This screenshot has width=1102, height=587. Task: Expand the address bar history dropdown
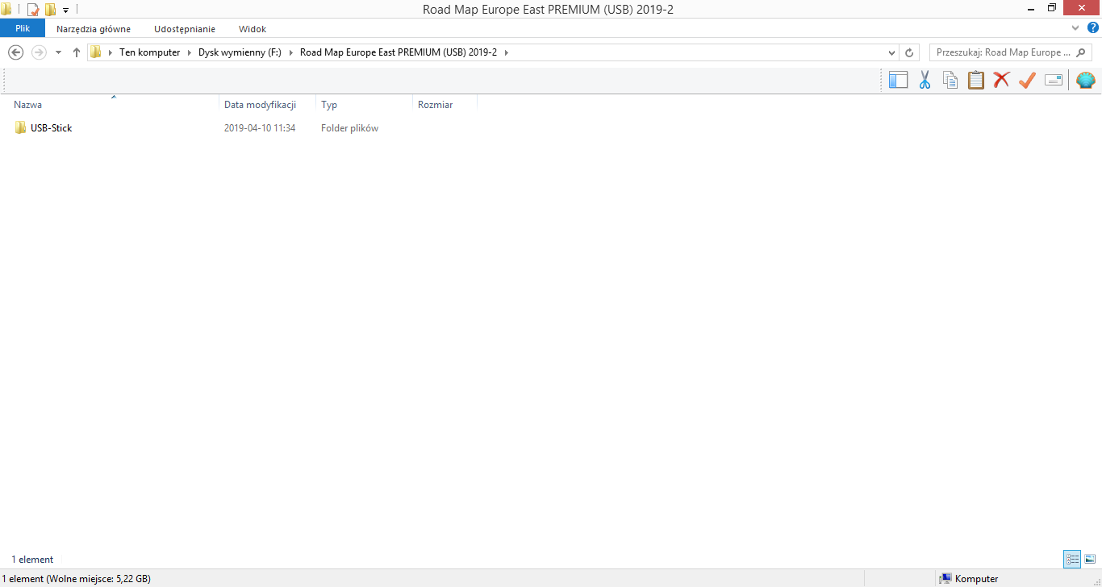pyautogui.click(x=891, y=52)
